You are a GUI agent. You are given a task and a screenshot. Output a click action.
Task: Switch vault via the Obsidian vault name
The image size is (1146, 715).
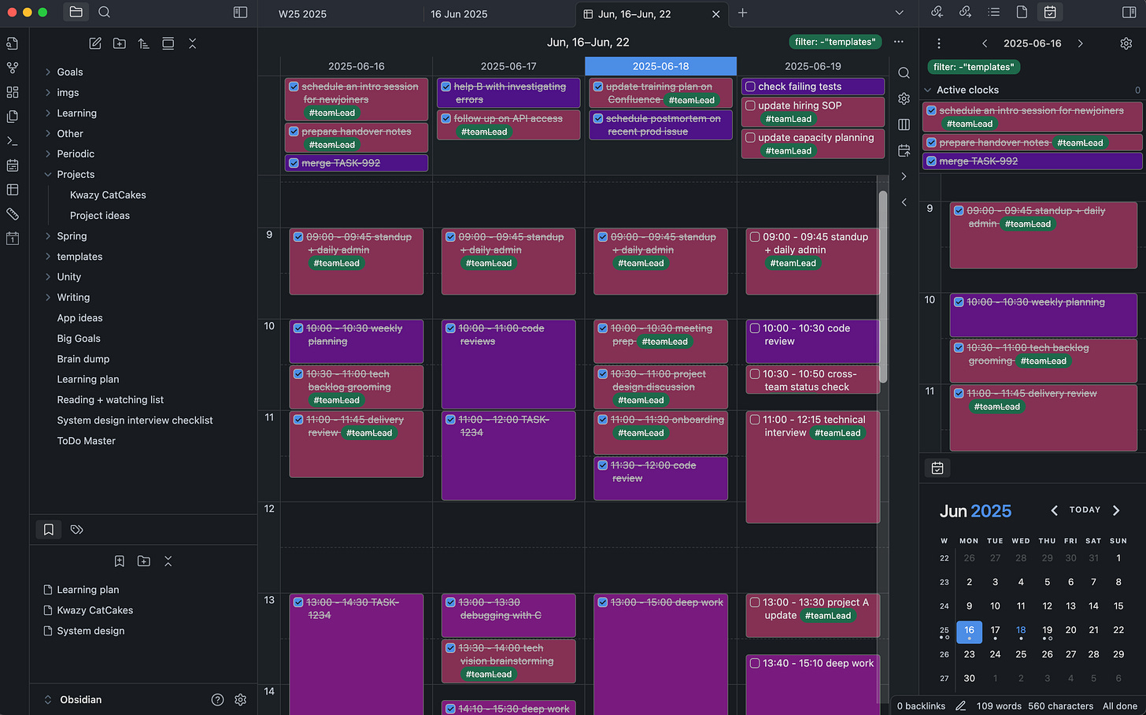click(x=80, y=699)
